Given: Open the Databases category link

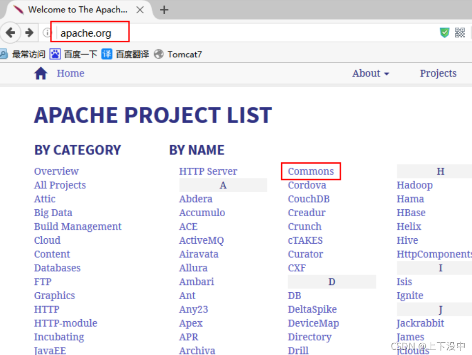Looking at the screenshot, I should click(x=57, y=268).
